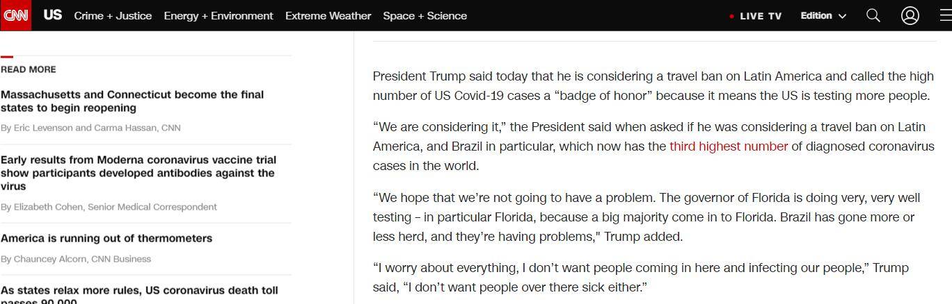The width and height of the screenshot is (952, 304).
Task: Open Moderna coronavirus vaccine trial article
Action: pyautogui.click(x=138, y=173)
